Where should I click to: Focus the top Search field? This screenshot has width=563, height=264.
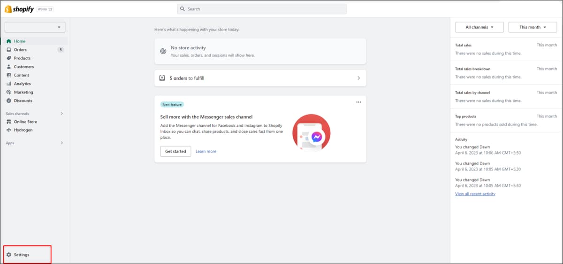tap(262, 9)
